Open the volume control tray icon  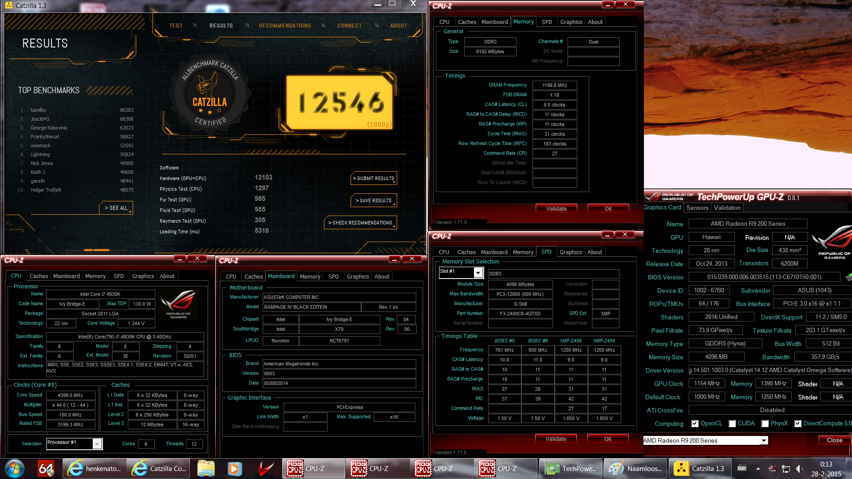pos(799,468)
